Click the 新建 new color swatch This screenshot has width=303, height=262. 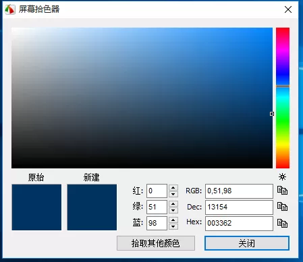tap(92, 207)
